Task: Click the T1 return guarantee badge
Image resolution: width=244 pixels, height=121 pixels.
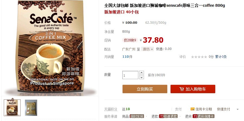Action: tap(203, 116)
